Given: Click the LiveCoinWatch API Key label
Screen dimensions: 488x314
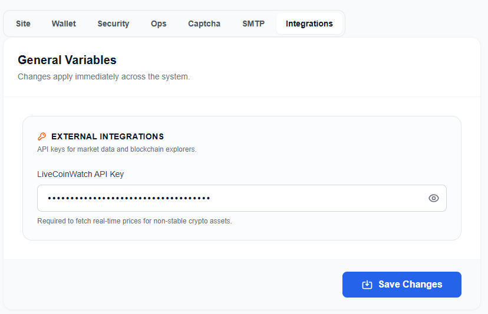Looking at the screenshot, I should pos(80,174).
